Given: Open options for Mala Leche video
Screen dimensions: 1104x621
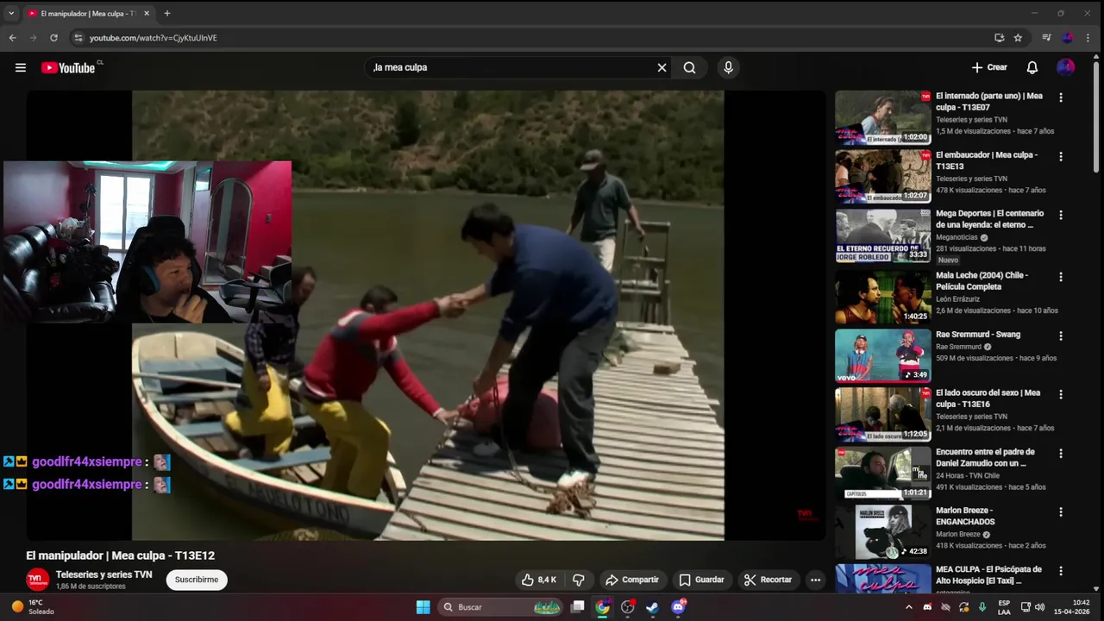Looking at the screenshot, I should [1061, 277].
